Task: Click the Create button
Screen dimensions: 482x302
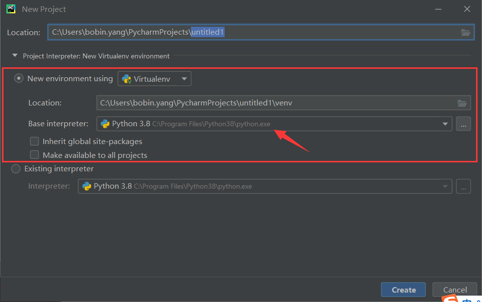Action: click(x=403, y=290)
